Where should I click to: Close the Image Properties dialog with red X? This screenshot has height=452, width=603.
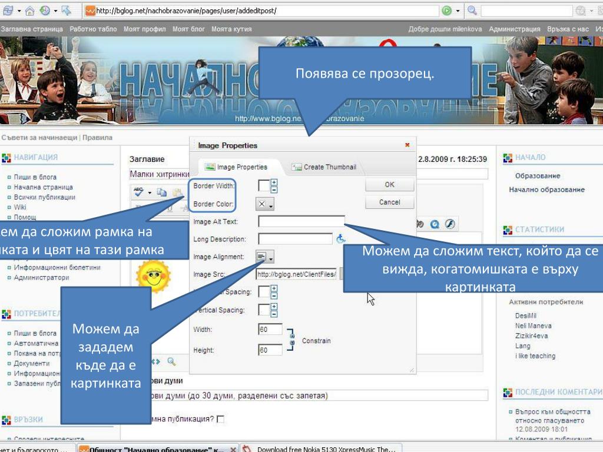pos(407,145)
